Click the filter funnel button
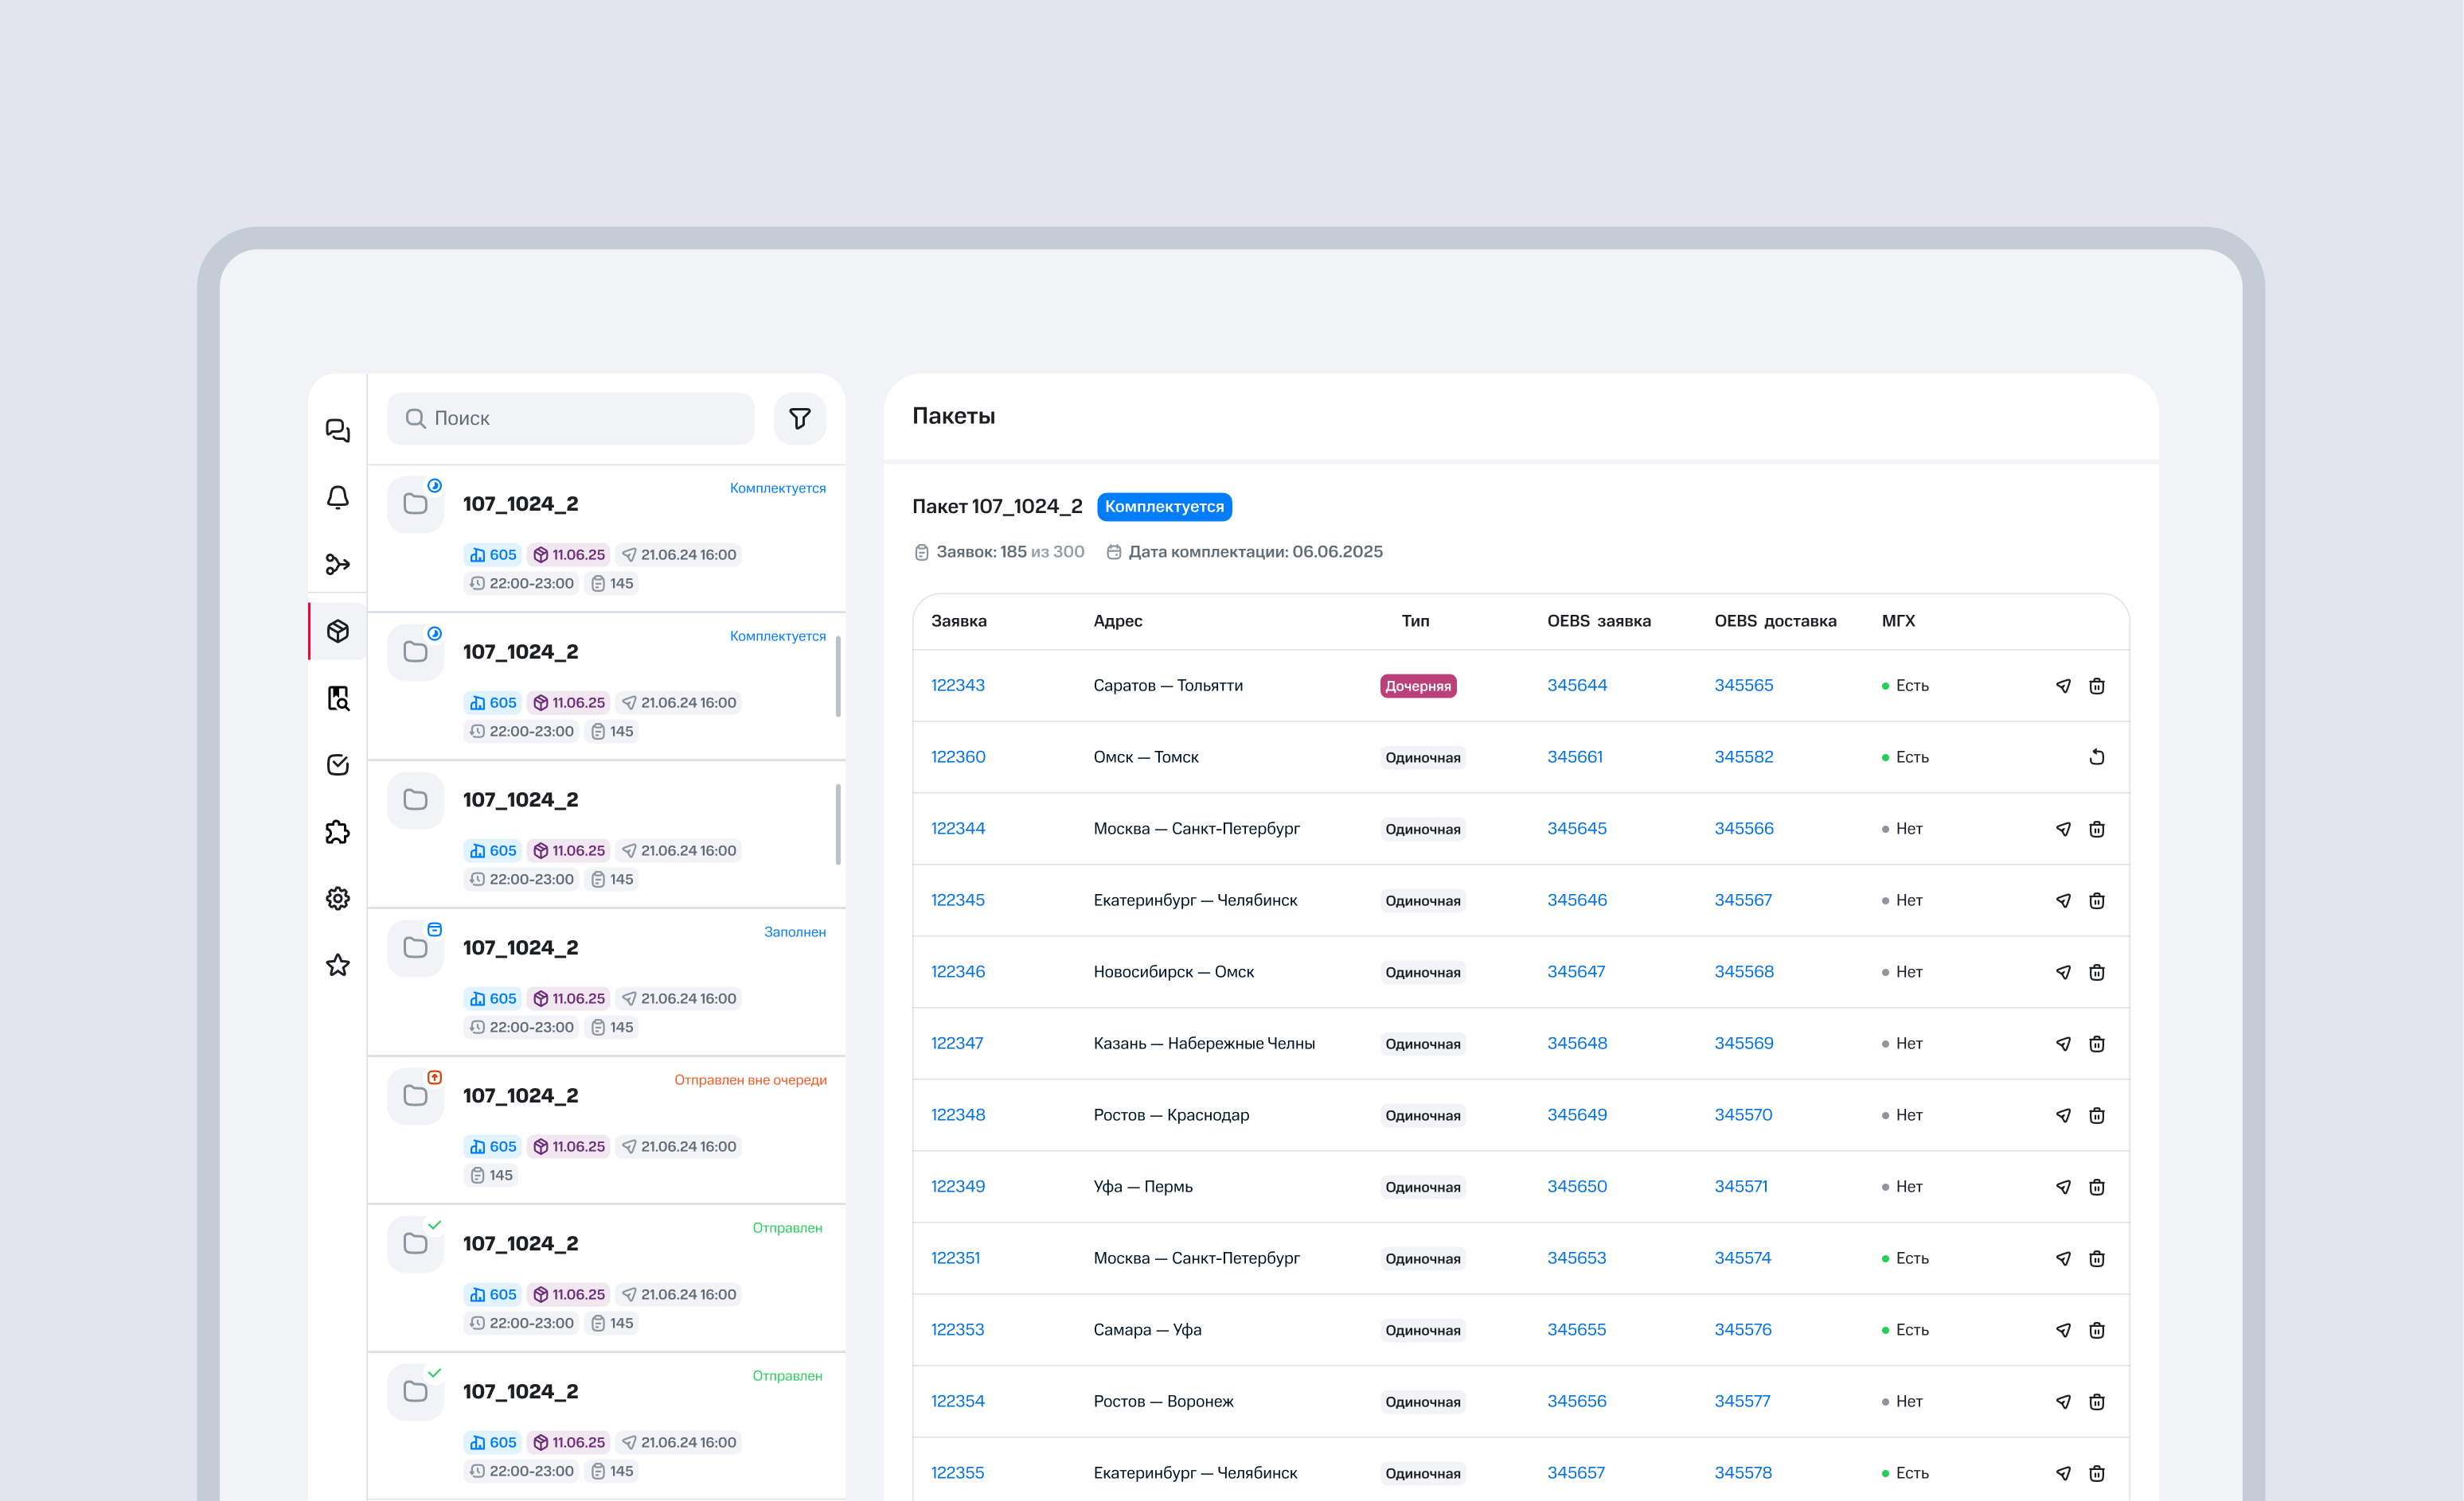Screen dimensions: 2464x1501 pos(799,418)
